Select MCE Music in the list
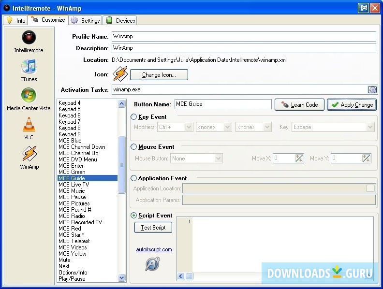 tap(88, 191)
